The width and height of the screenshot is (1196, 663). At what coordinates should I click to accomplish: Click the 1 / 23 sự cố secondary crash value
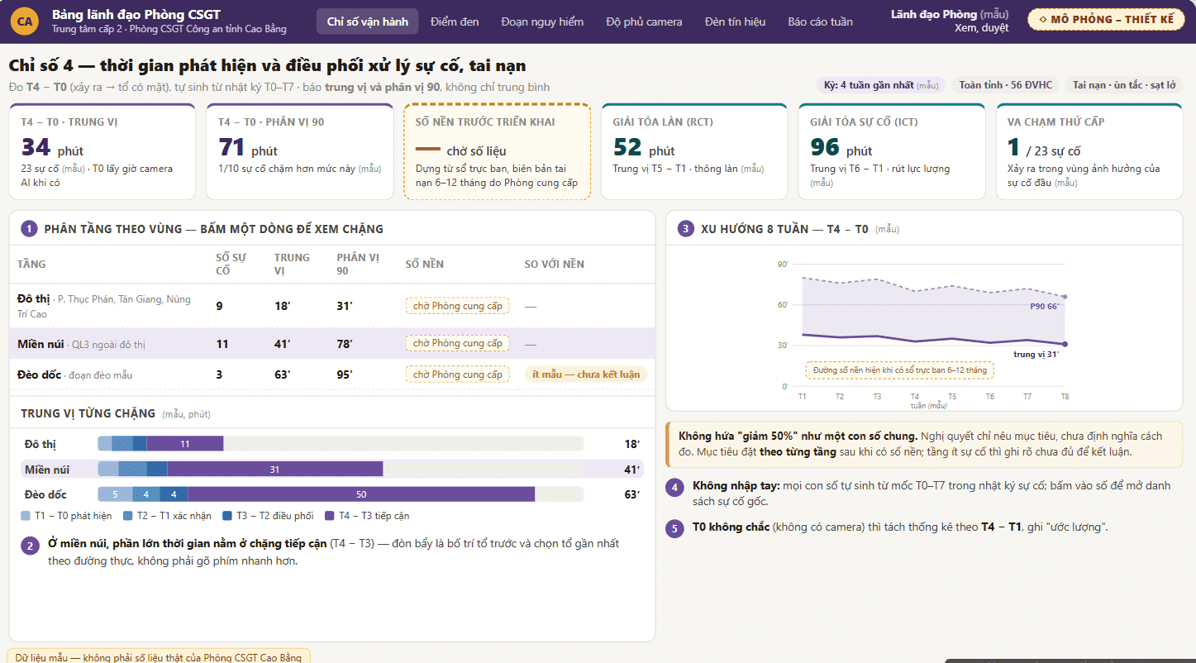point(1044,148)
